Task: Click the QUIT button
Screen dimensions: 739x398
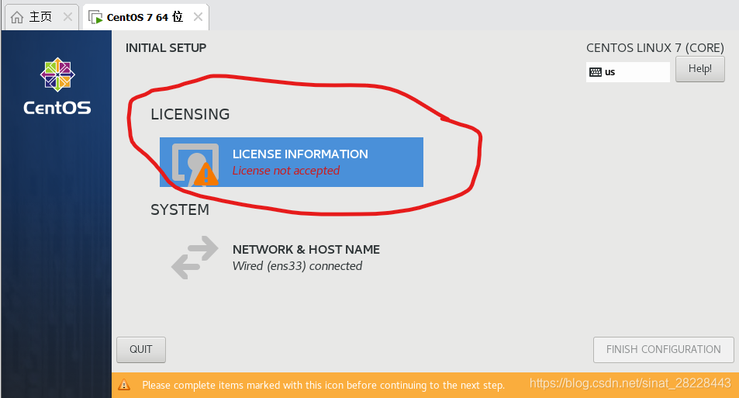Action: [x=141, y=349]
